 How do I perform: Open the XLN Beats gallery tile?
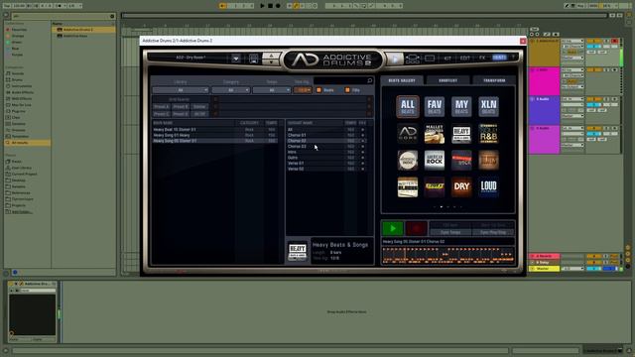pyautogui.click(x=488, y=107)
